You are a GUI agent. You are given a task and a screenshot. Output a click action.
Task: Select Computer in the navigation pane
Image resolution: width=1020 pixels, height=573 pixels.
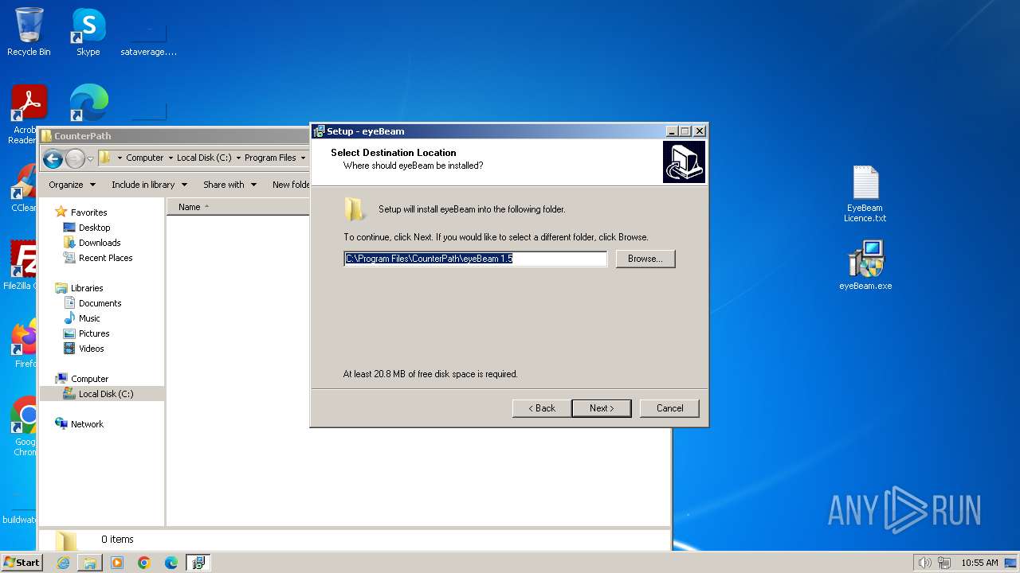89,379
